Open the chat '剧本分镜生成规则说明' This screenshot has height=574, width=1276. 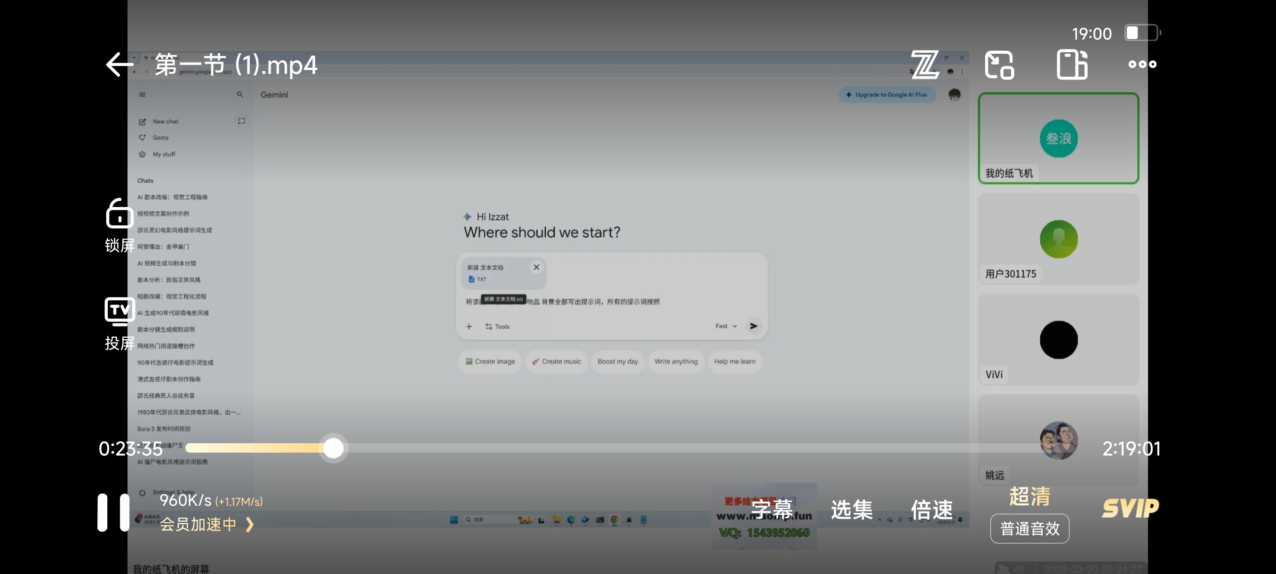(x=166, y=329)
